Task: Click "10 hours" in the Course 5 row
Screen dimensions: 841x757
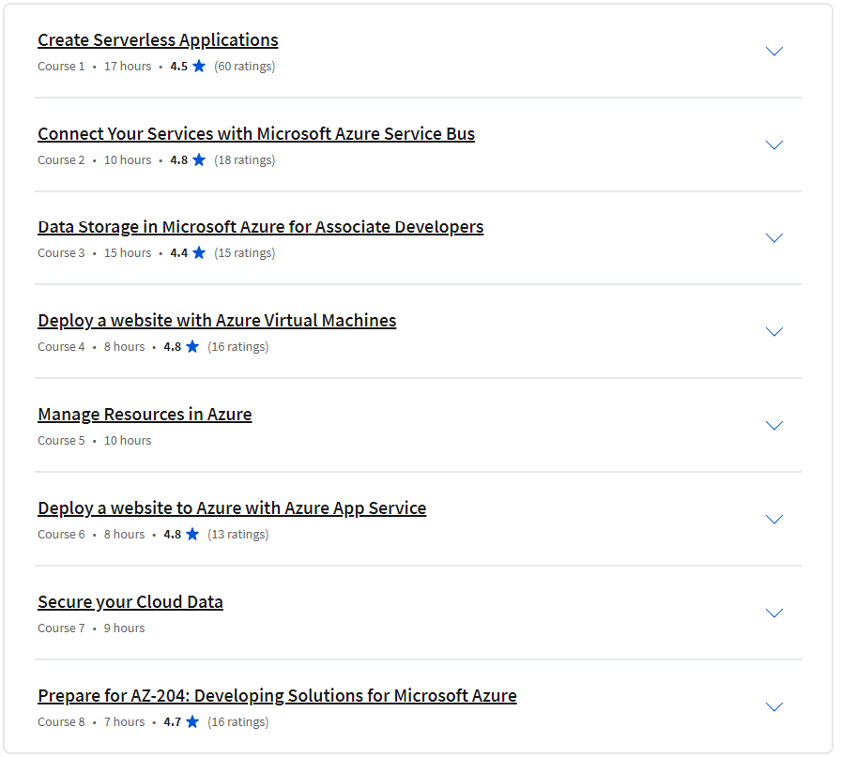Action: 128,440
